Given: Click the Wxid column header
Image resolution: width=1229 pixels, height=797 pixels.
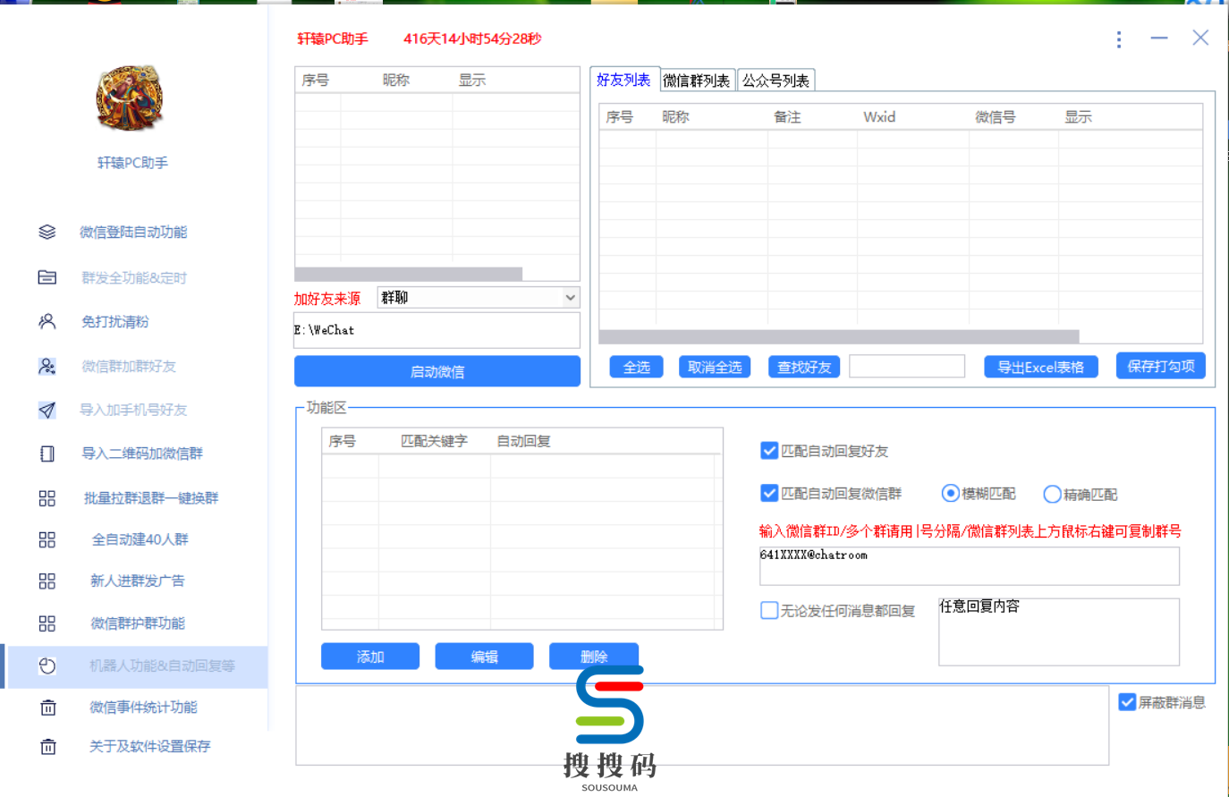Looking at the screenshot, I should click(x=879, y=117).
